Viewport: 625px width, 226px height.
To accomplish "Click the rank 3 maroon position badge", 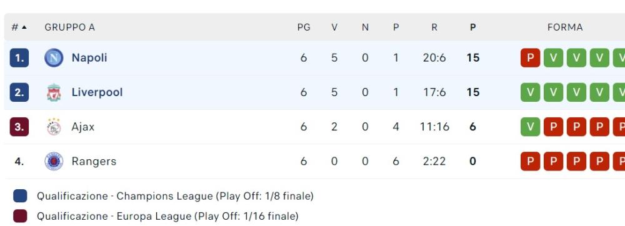I will [x=19, y=127].
